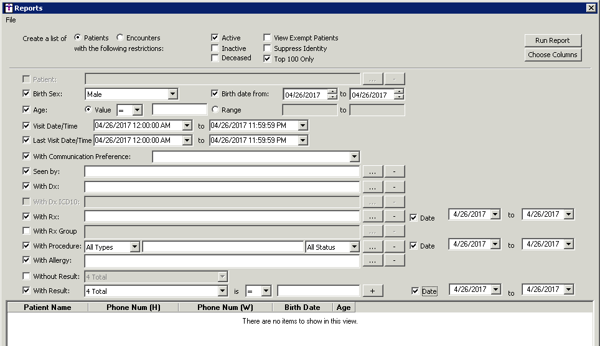
Task: Enable the With Rx Group checkbox
Action: 26,230
